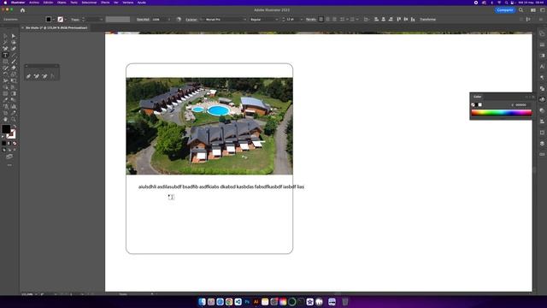Select the Zoom tool
This screenshot has height=308, width=547.
(x=14, y=119)
